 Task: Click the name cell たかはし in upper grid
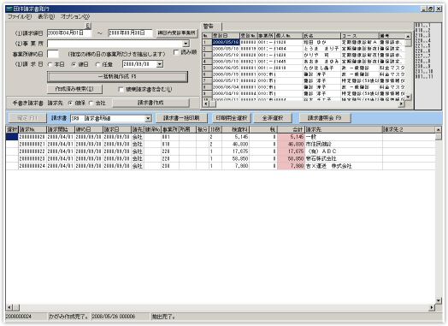click(x=321, y=68)
